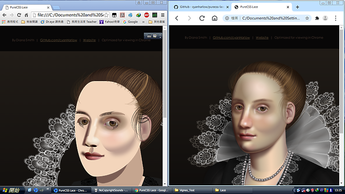The height and width of the screenshot is (194, 345).
Task: Click the Website link in left page
Action: [x=89, y=40]
